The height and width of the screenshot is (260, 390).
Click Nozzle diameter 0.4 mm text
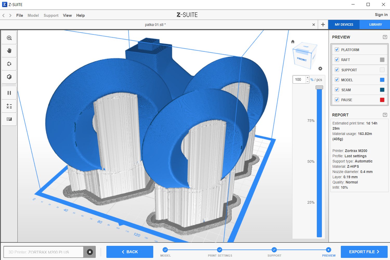tap(352, 172)
